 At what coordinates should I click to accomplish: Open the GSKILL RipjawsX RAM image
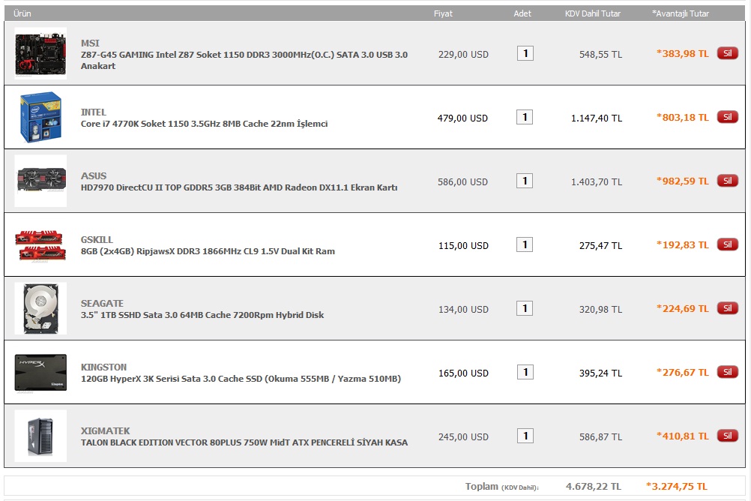[40, 244]
